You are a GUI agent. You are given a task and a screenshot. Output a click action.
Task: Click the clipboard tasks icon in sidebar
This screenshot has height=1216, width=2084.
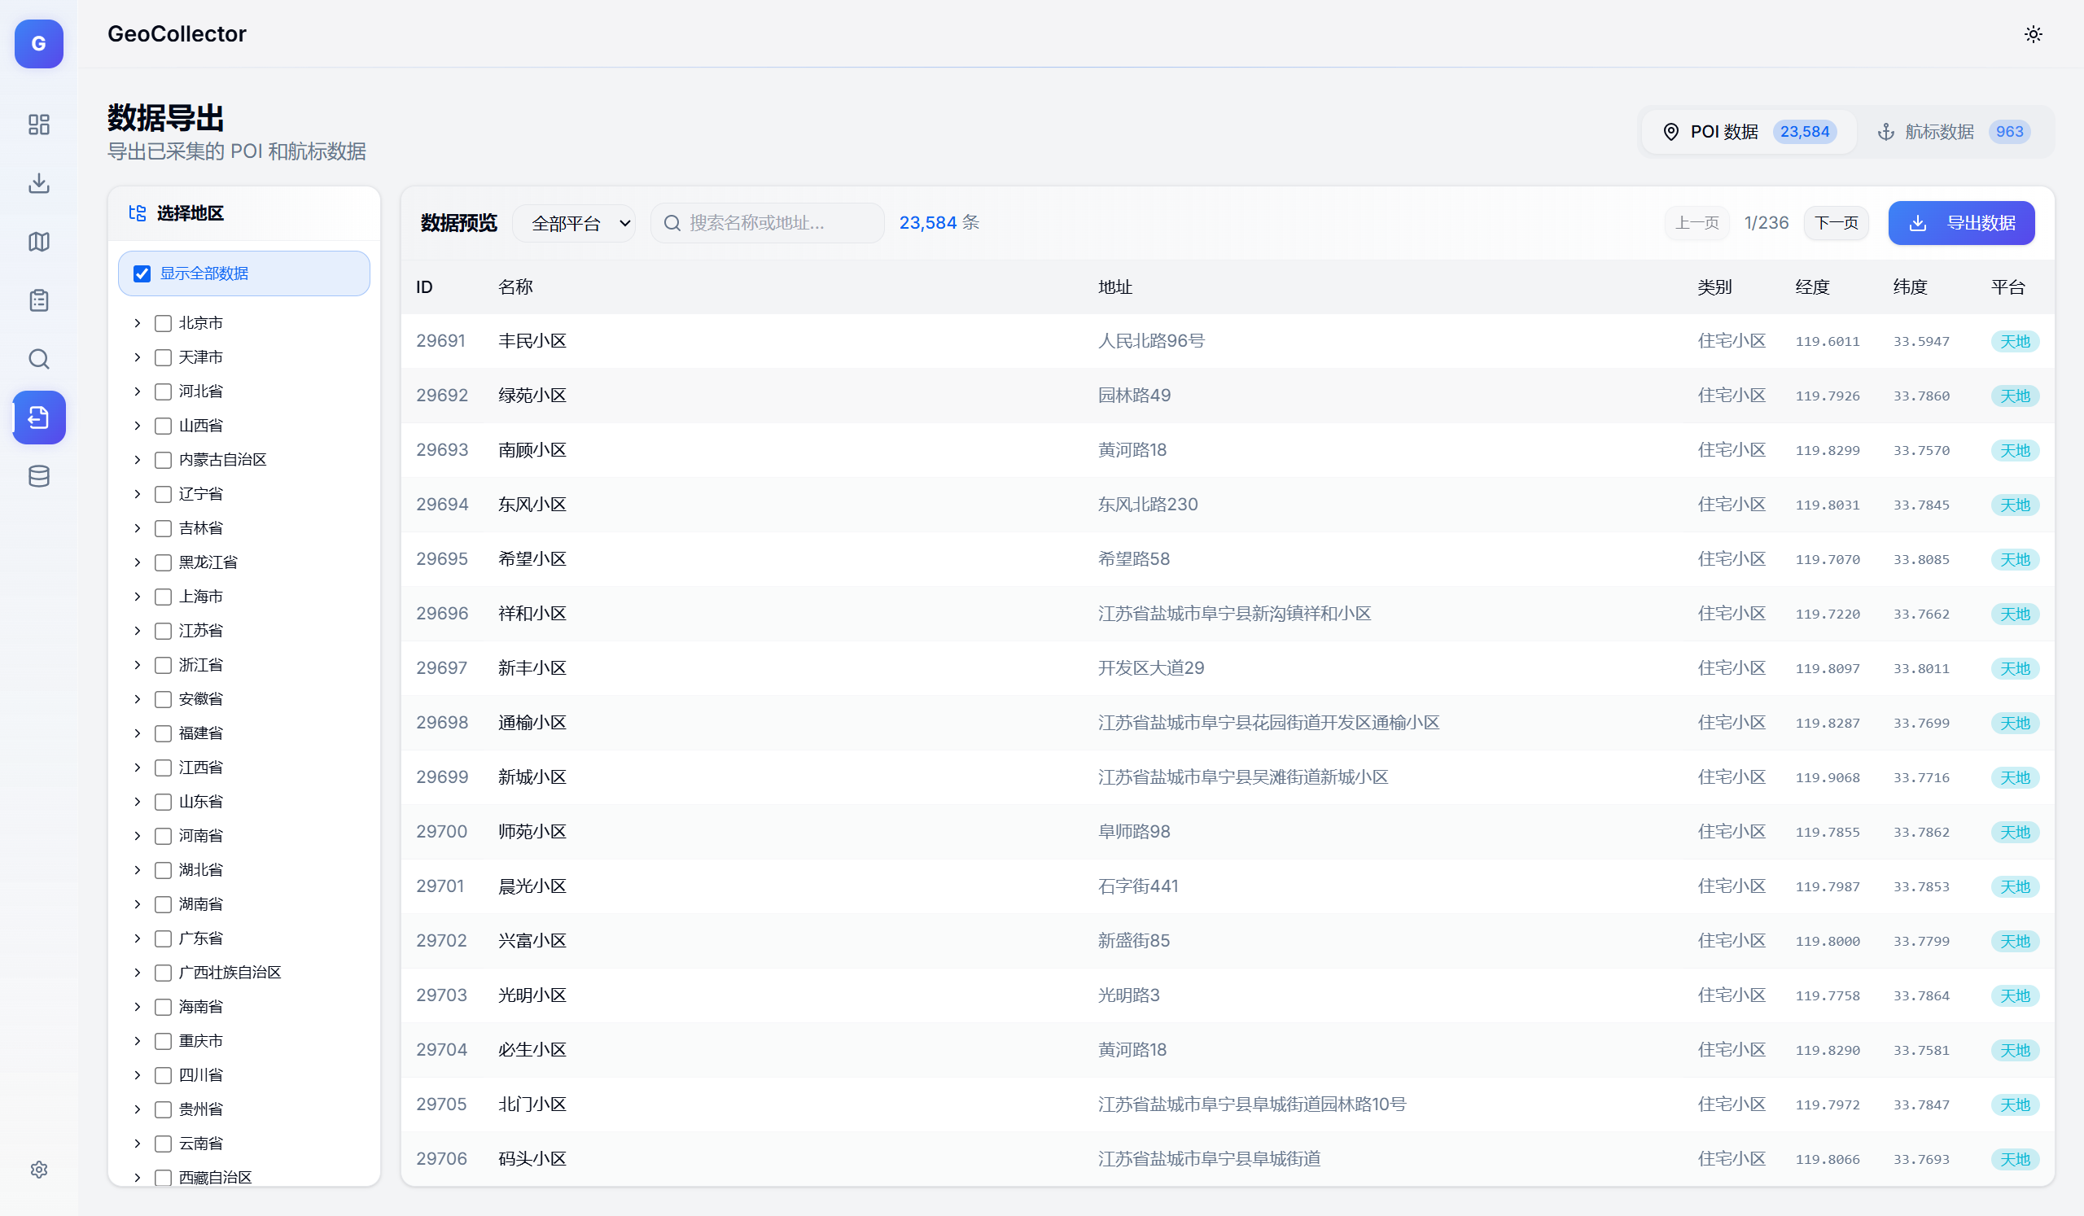click(39, 300)
